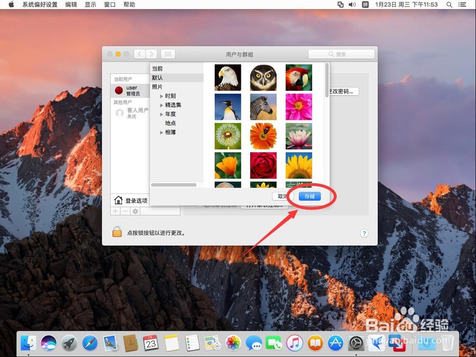Pick the orange poppy picture
The width and height of the screenshot is (476, 357).
pyautogui.click(x=228, y=166)
